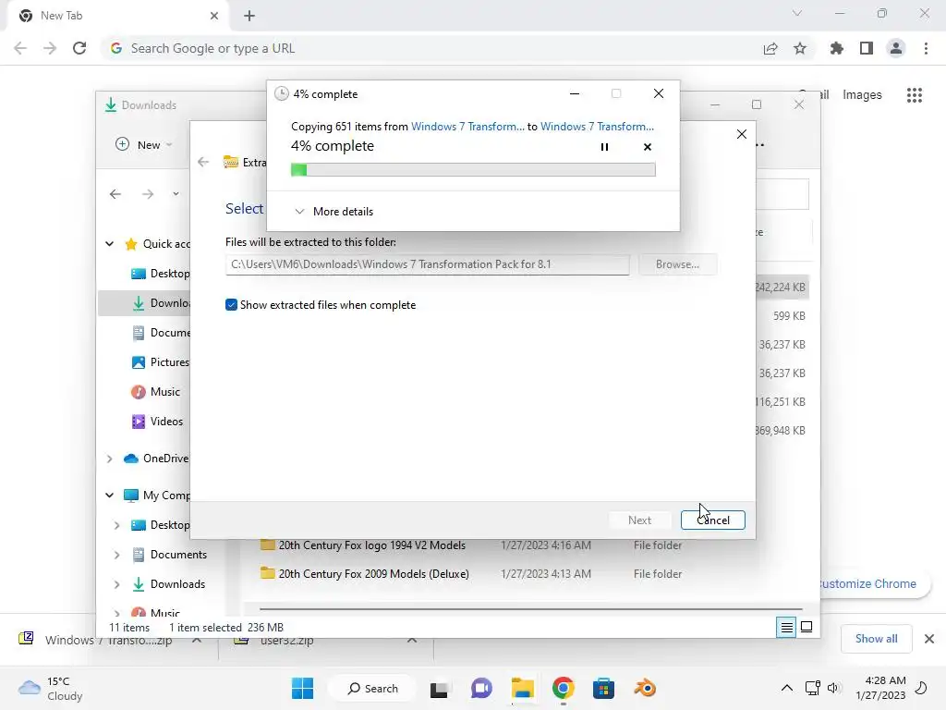Image resolution: width=946 pixels, height=710 pixels.
Task: Open Blender from taskbar
Action: [645, 688]
